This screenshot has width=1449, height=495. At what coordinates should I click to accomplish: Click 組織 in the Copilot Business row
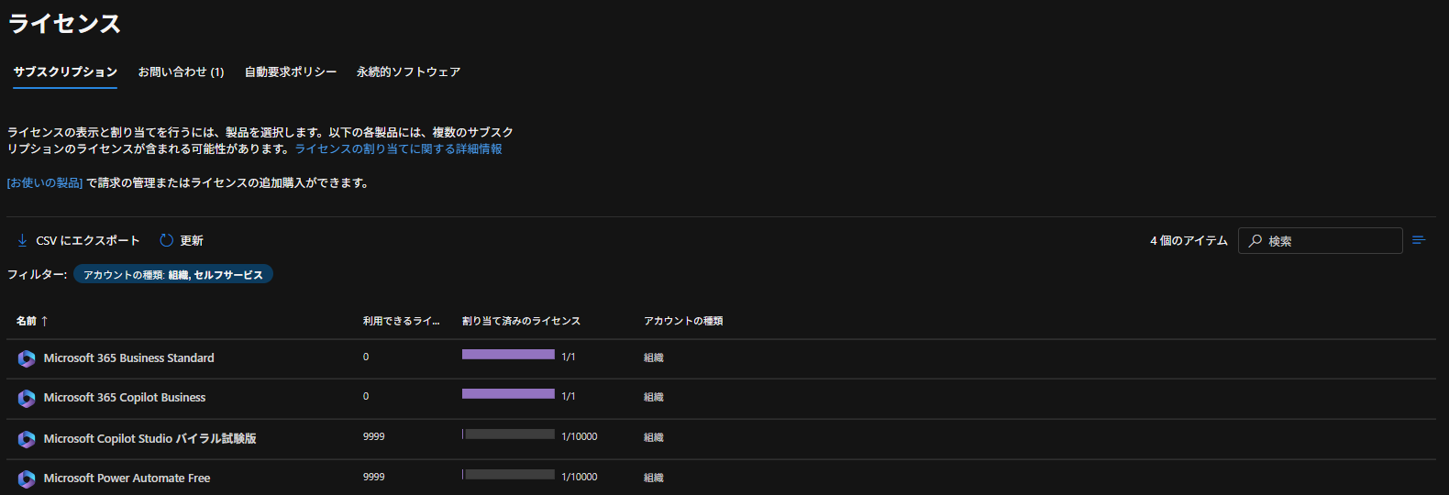pyautogui.click(x=653, y=397)
